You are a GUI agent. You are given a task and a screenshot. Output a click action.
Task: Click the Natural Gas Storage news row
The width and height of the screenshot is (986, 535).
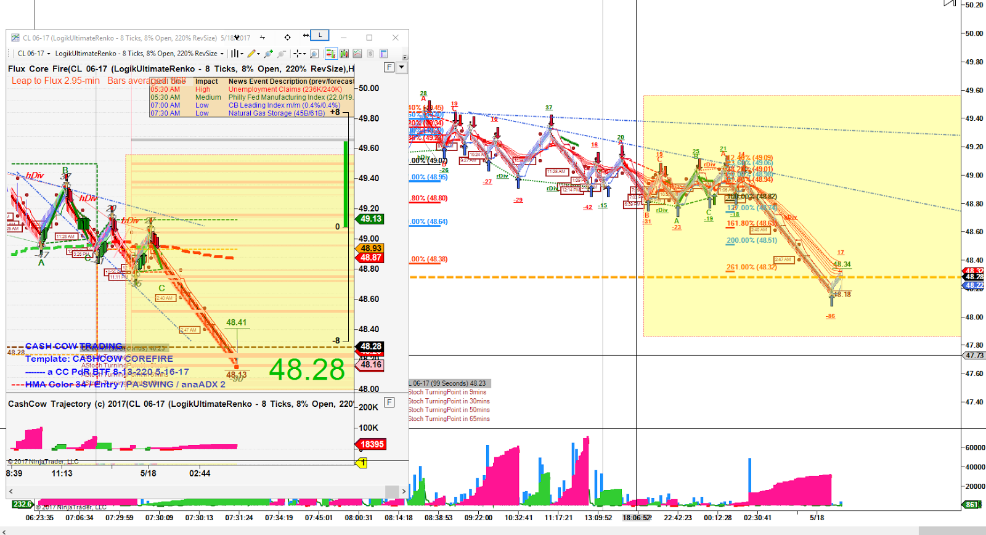251,113
